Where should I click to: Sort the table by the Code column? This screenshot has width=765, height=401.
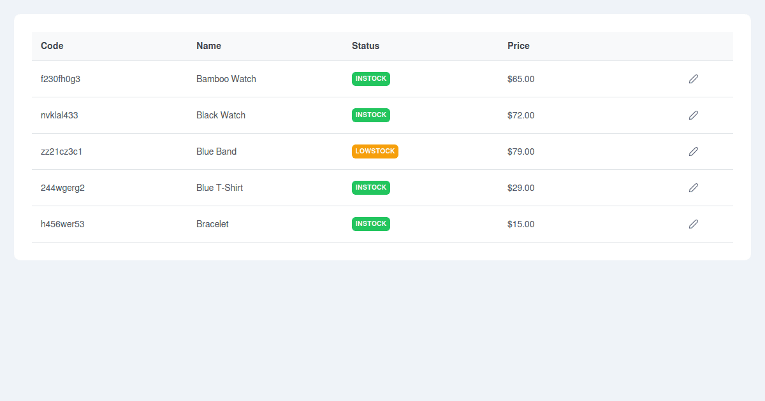pos(52,46)
